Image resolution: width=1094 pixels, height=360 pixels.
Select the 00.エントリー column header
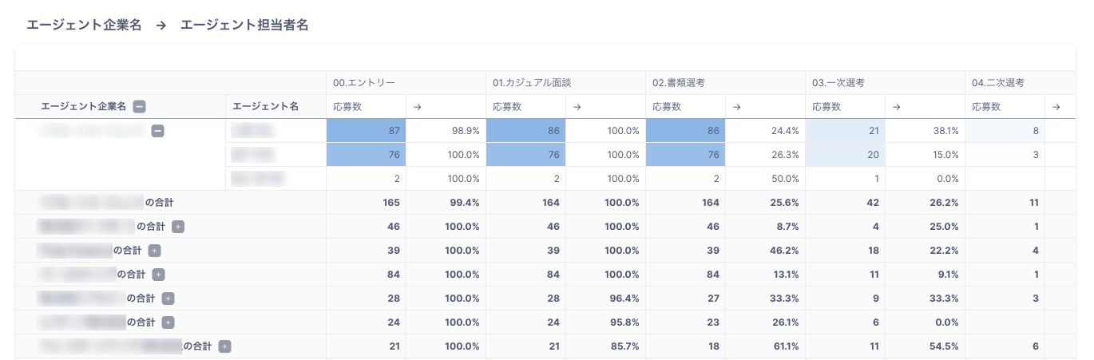point(364,83)
